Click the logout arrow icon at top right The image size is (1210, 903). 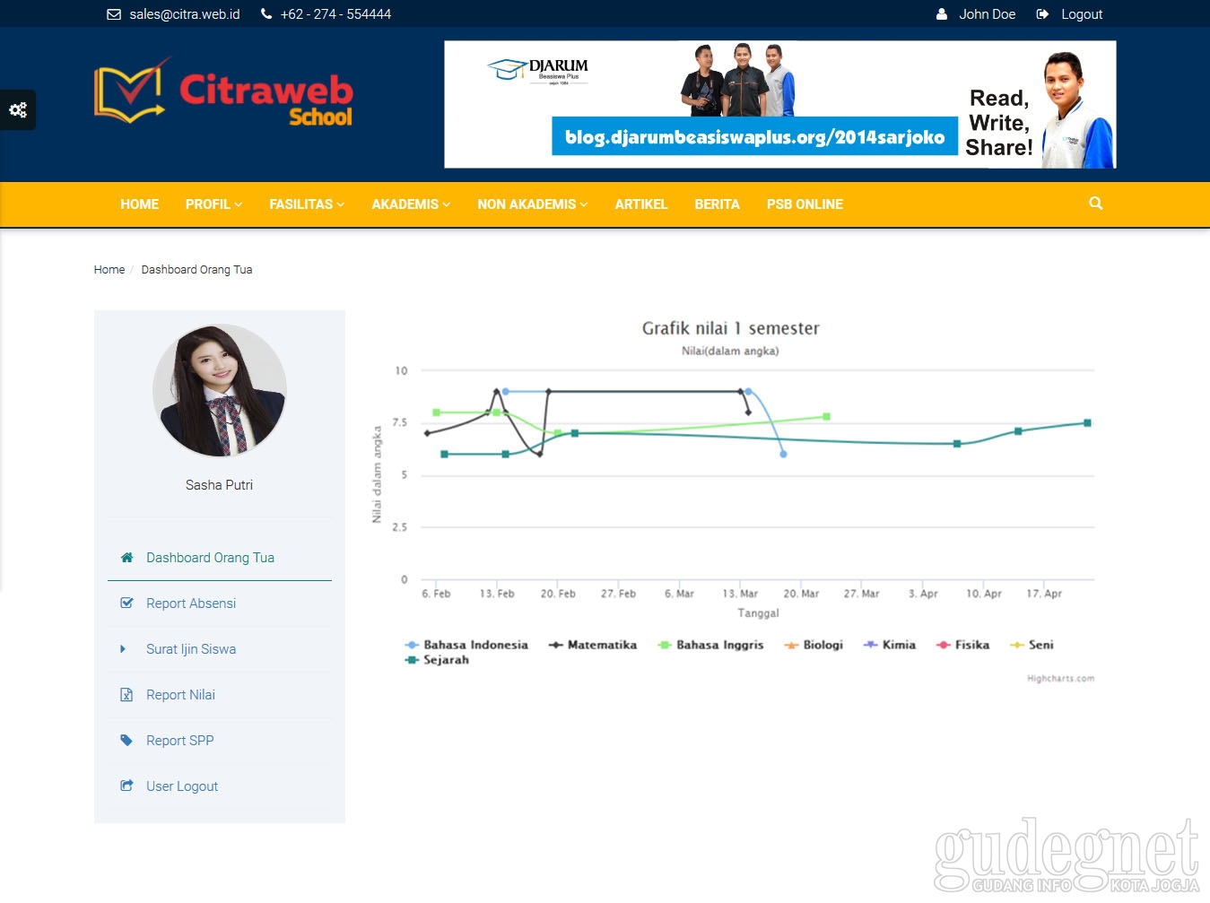click(x=1042, y=13)
